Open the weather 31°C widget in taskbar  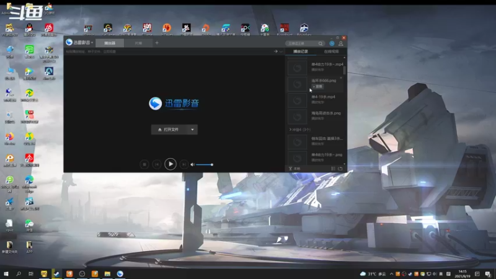coord(373,274)
